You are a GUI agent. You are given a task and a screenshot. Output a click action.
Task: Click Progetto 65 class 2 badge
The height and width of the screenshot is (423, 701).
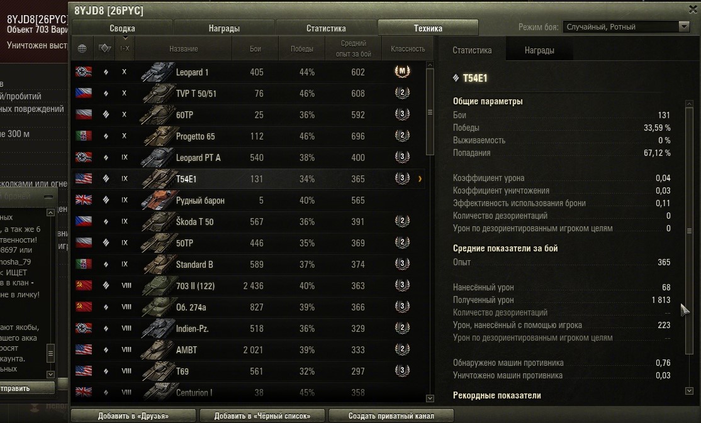tap(402, 136)
